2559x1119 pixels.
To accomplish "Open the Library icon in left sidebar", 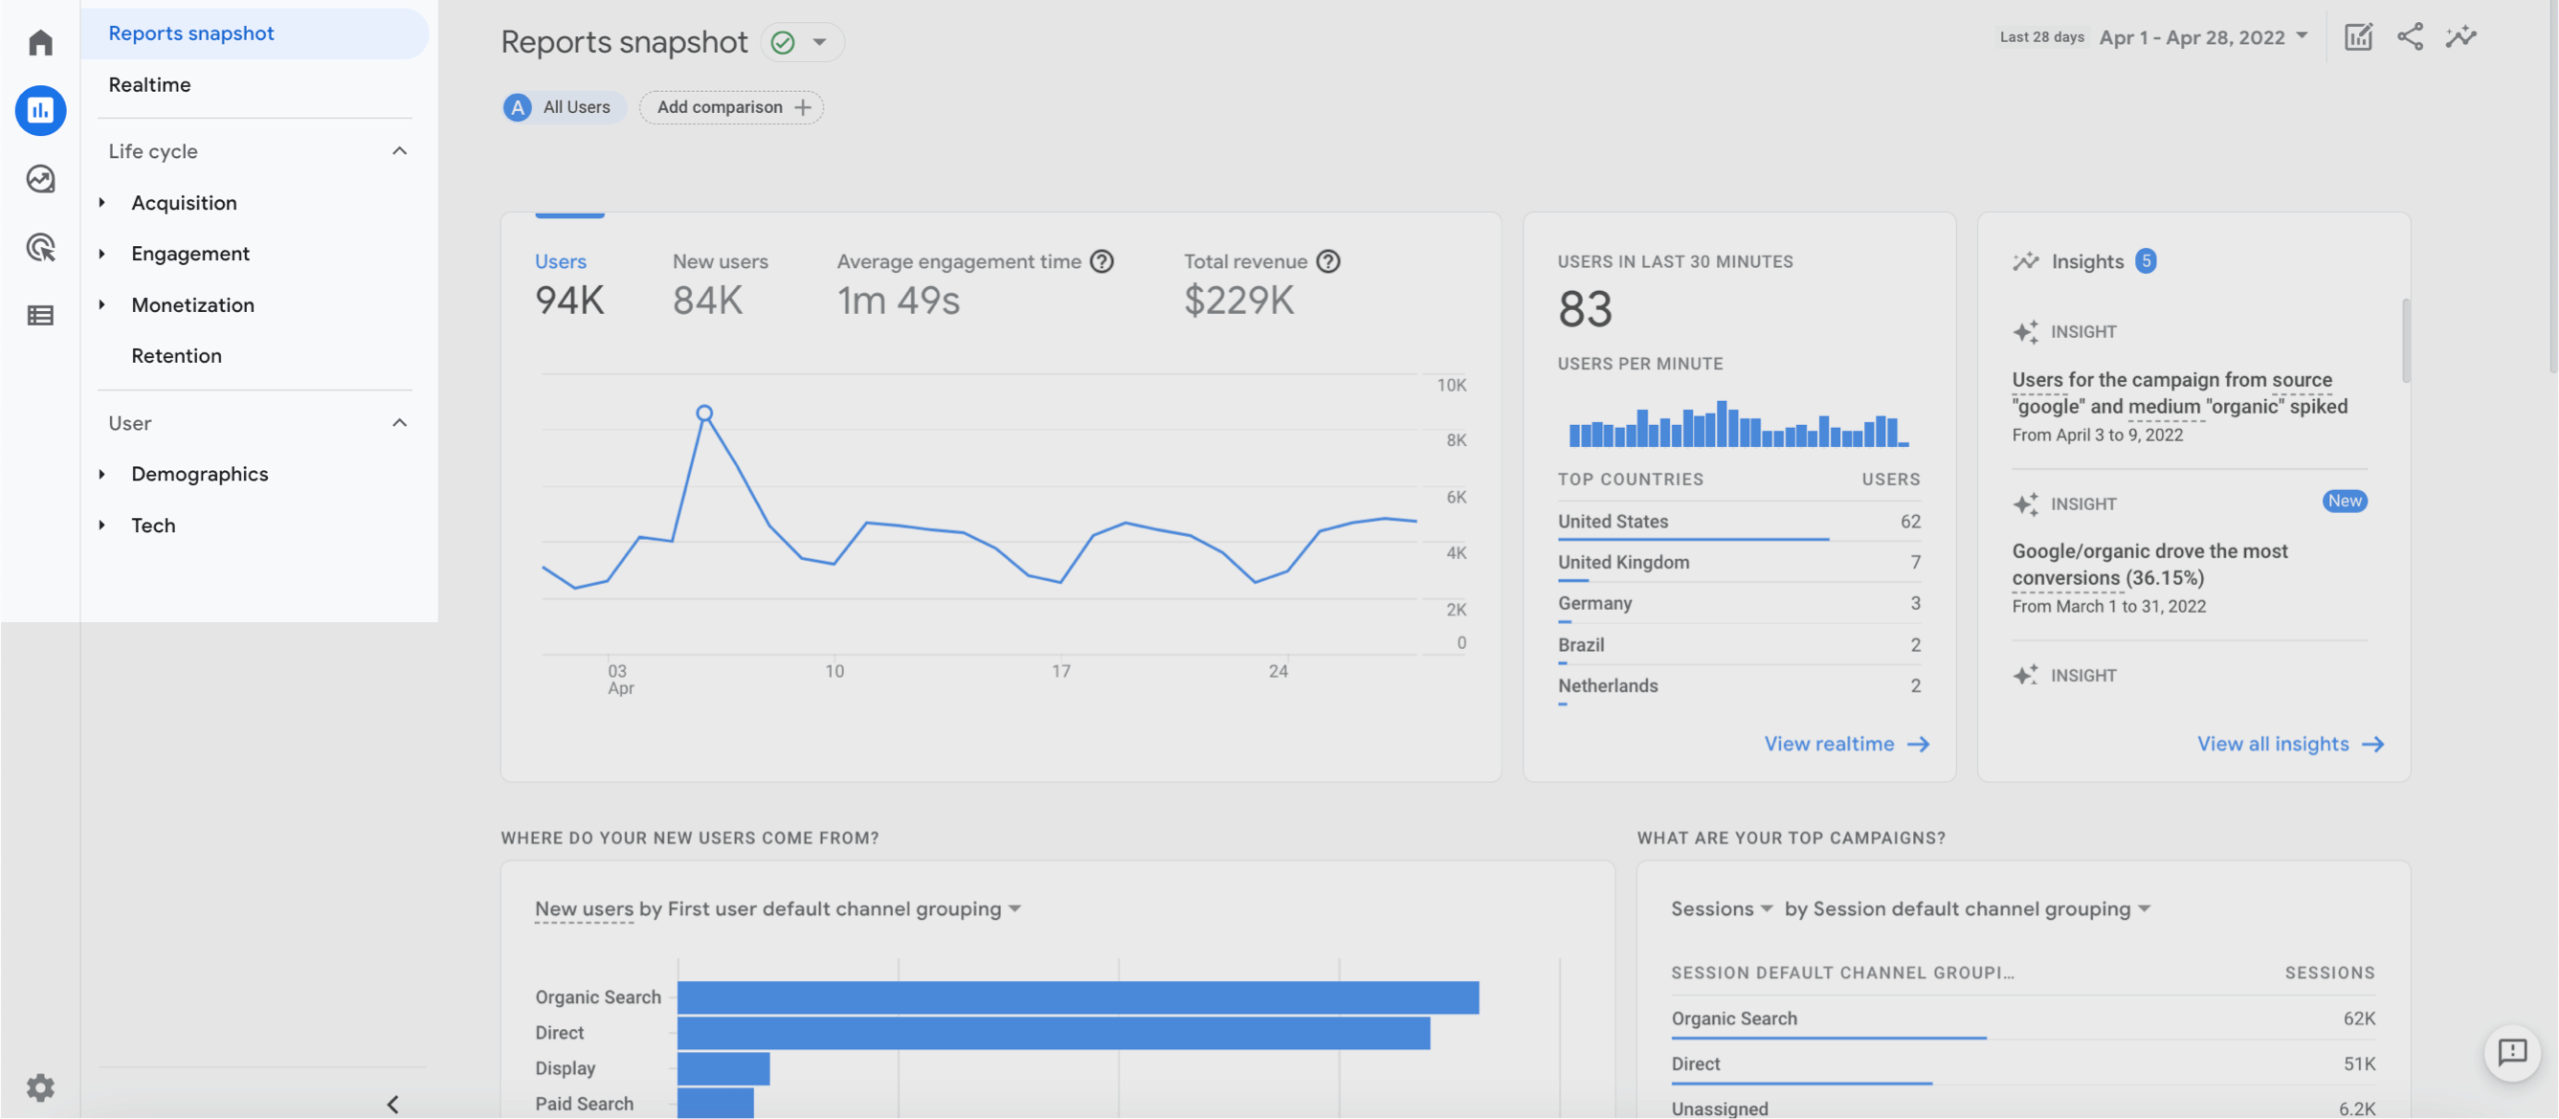I will [40, 314].
